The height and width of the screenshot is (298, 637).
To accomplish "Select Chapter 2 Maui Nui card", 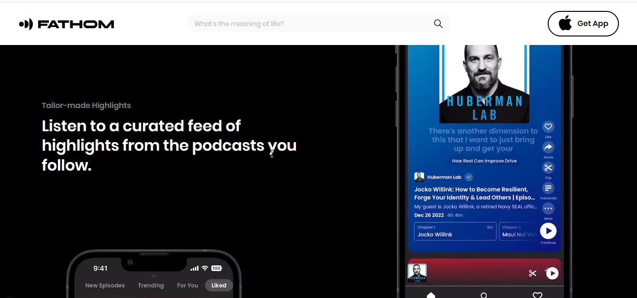I will [x=518, y=231].
